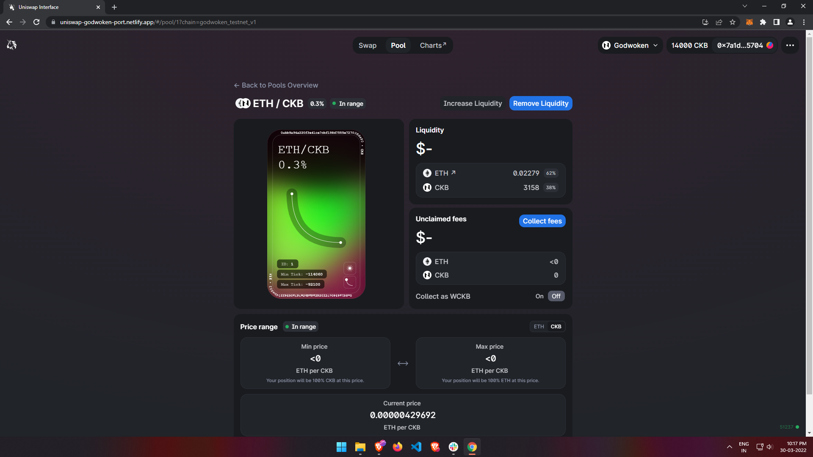Screen dimensions: 813x457
Task: Click the share page icon in address bar
Action: (x=719, y=22)
